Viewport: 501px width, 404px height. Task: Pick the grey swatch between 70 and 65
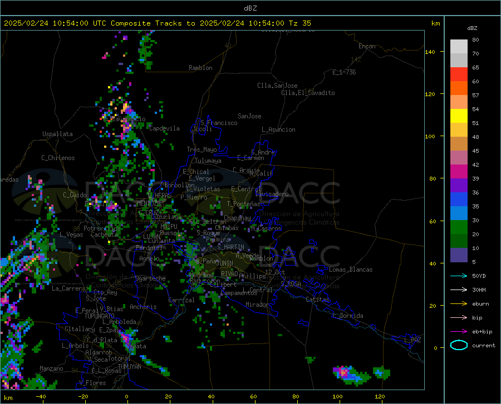click(459, 61)
